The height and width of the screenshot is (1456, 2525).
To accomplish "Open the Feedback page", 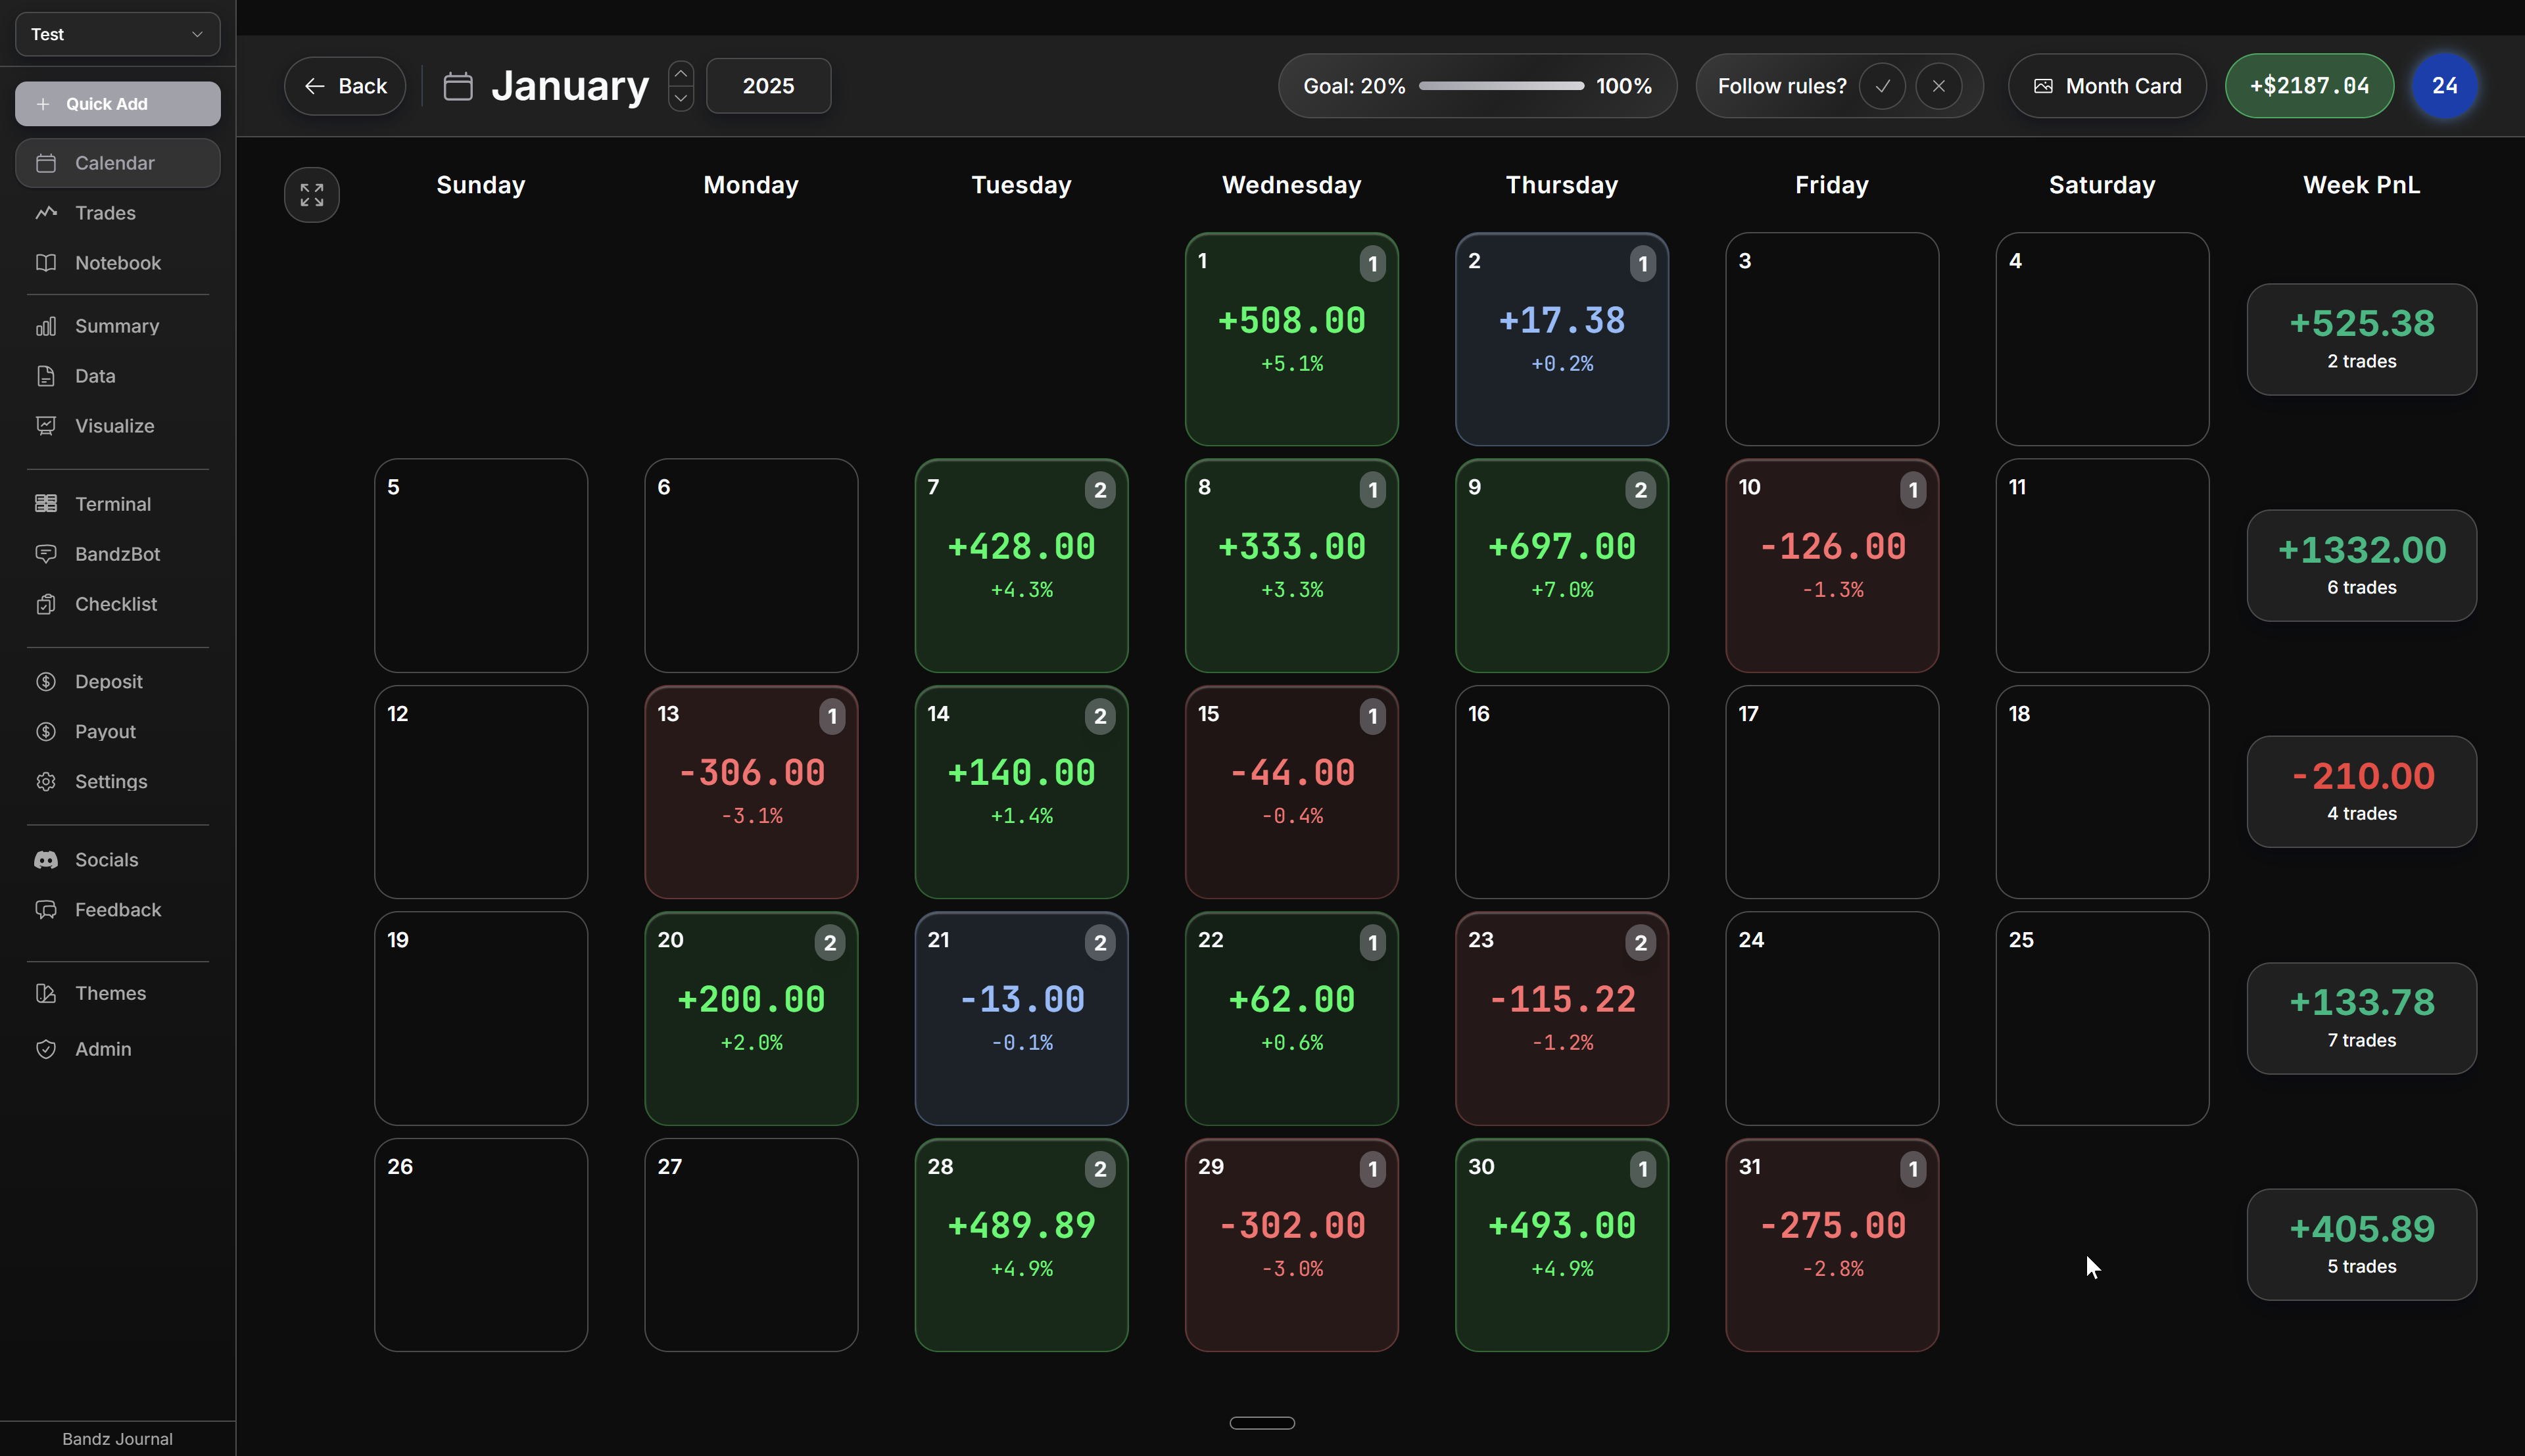I will click(x=118, y=910).
